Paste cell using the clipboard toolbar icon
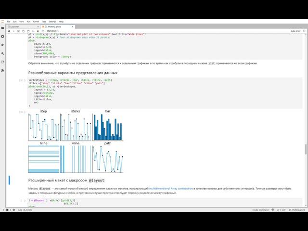Screen dimensions: 308x231 [x=28, y=31]
